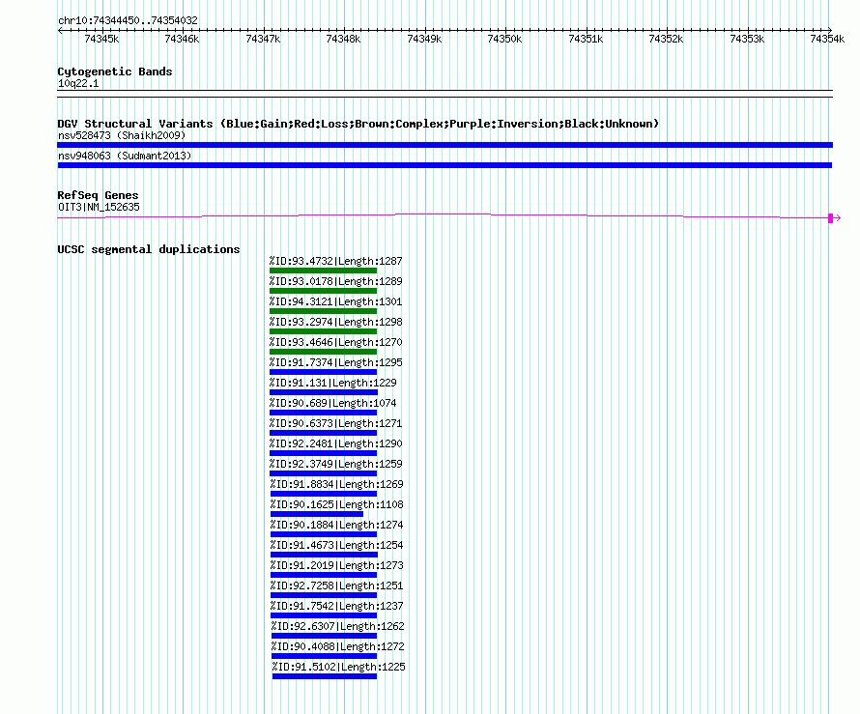Click the 74354k ruler tick label

(x=827, y=39)
